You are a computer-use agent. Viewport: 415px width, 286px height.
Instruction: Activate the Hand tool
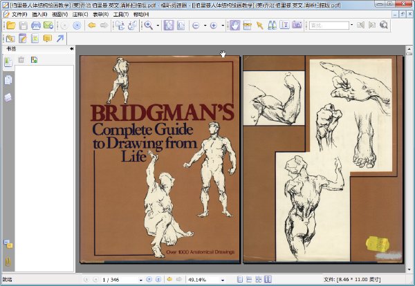click(x=234, y=26)
